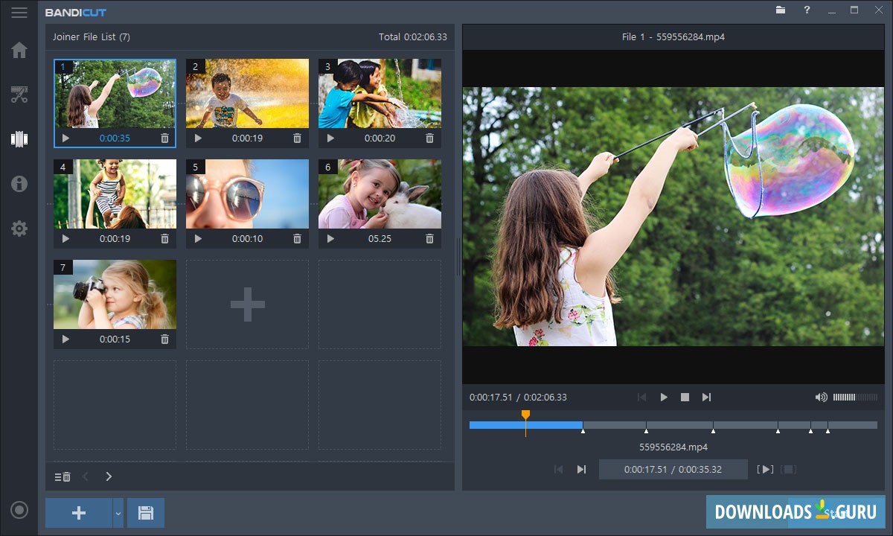Mute the speaker volume
The width and height of the screenshot is (893, 536).
coord(821,398)
